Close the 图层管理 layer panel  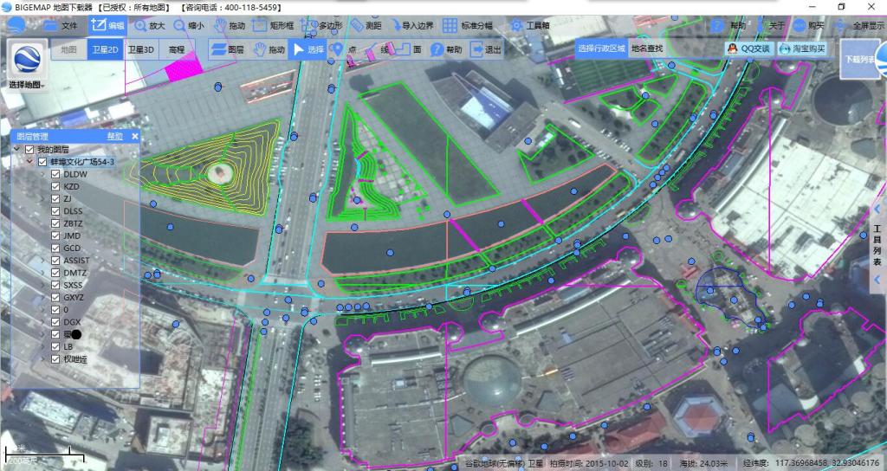click(134, 136)
